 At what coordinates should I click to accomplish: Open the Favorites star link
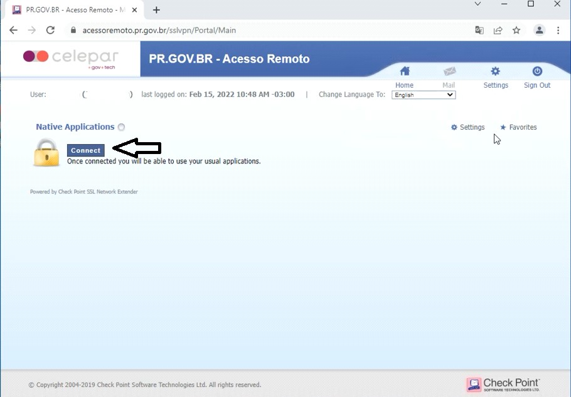[518, 127]
